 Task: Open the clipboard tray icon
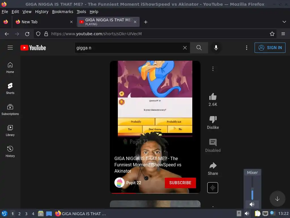click(257, 213)
